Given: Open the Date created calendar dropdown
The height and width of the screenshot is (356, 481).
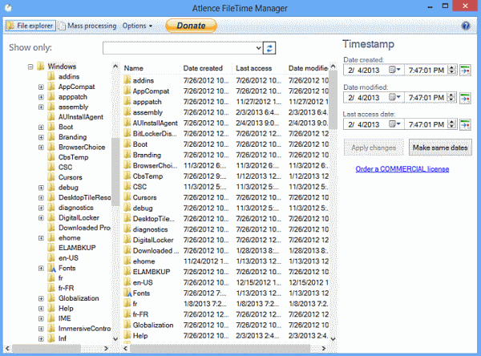Looking at the screenshot, I should point(394,70).
